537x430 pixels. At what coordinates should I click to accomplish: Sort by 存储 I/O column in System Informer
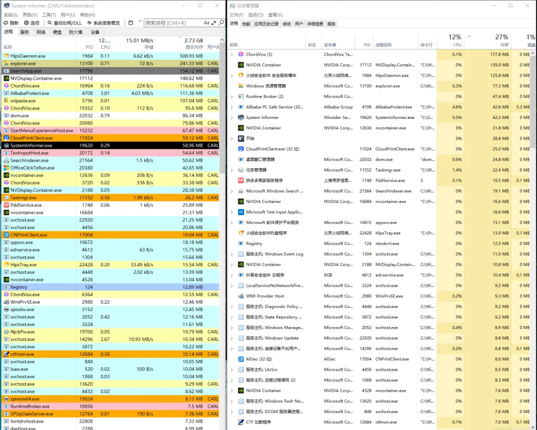(134, 44)
